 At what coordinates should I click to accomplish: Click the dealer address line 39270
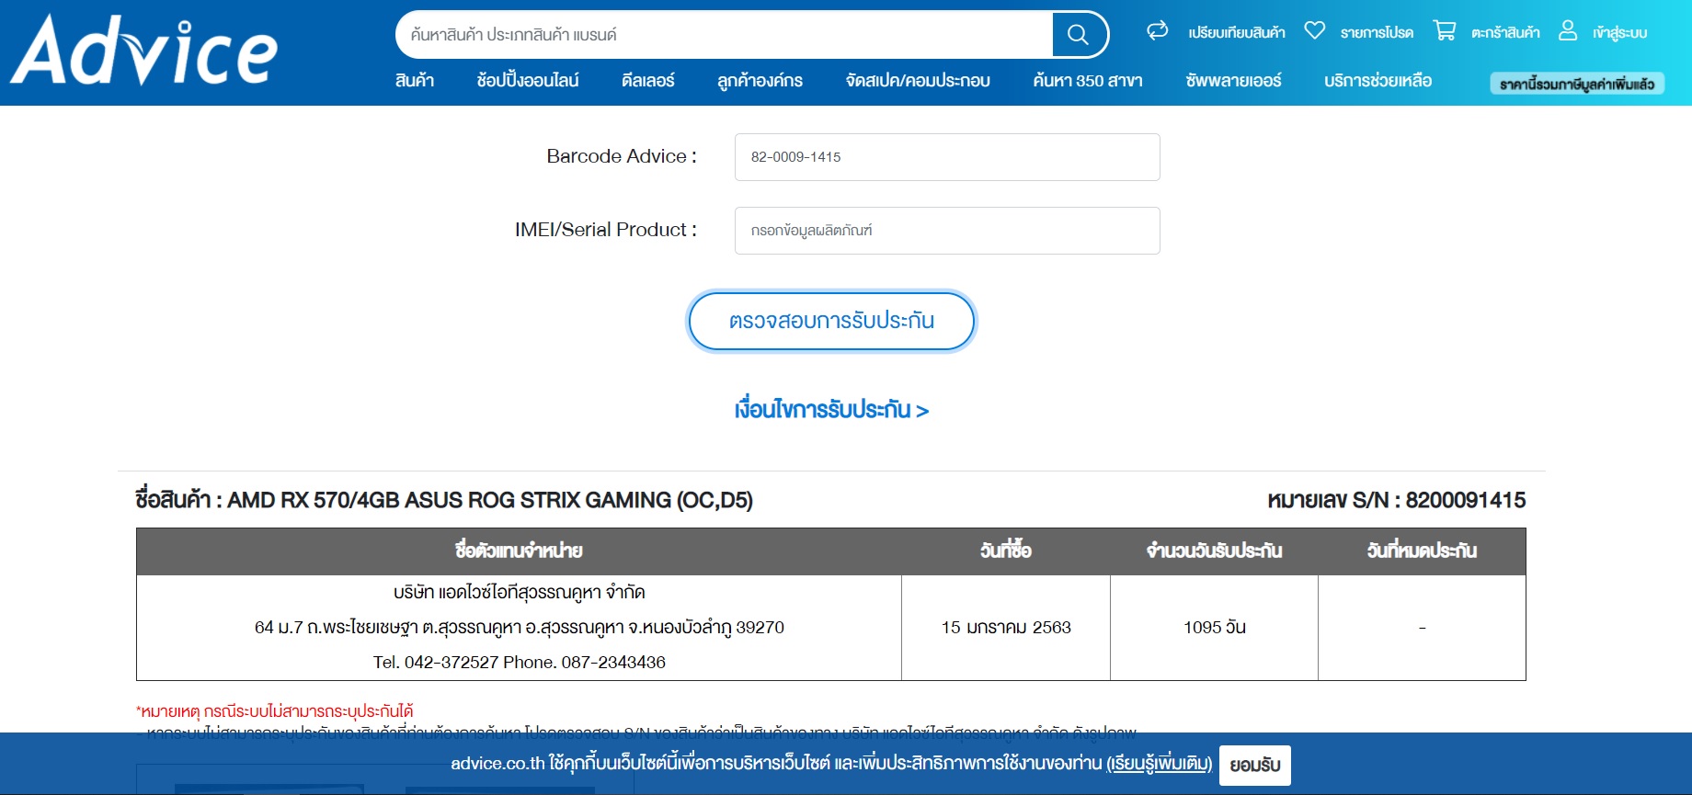519,628
